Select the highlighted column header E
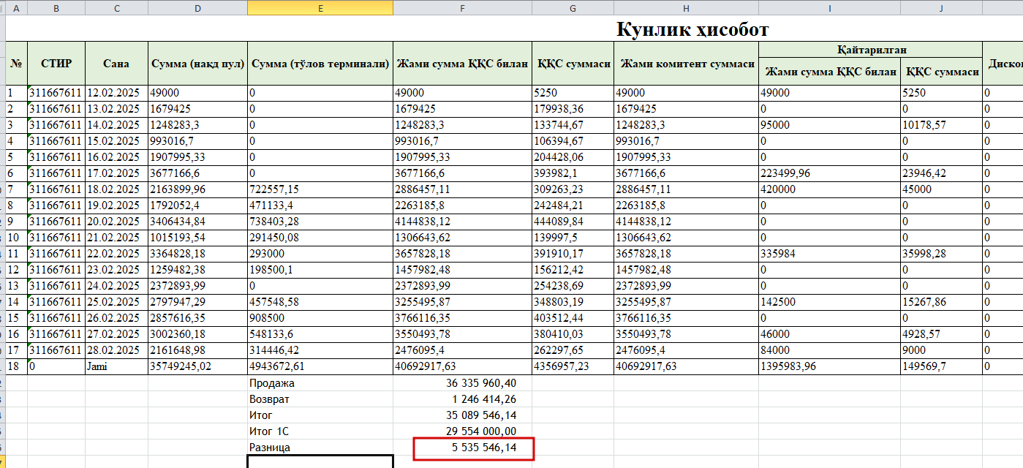 coord(320,8)
